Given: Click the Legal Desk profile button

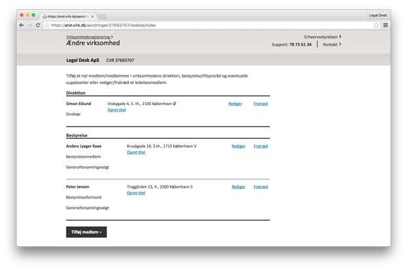Looking at the screenshot, I should [378, 15].
